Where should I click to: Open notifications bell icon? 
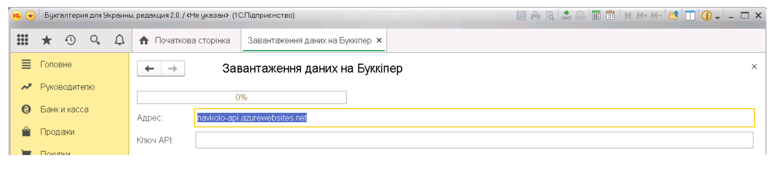click(119, 40)
